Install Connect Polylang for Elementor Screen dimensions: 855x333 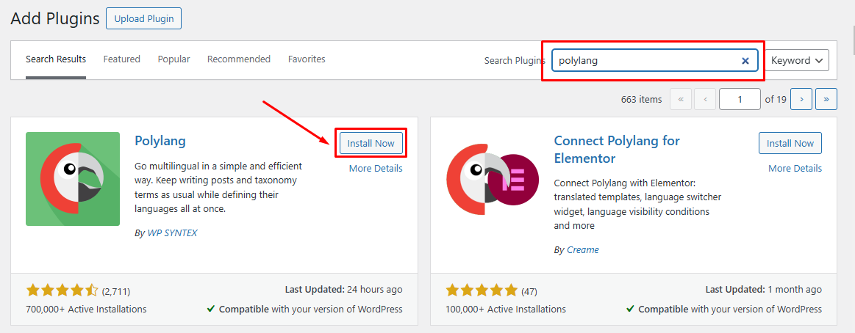(790, 143)
